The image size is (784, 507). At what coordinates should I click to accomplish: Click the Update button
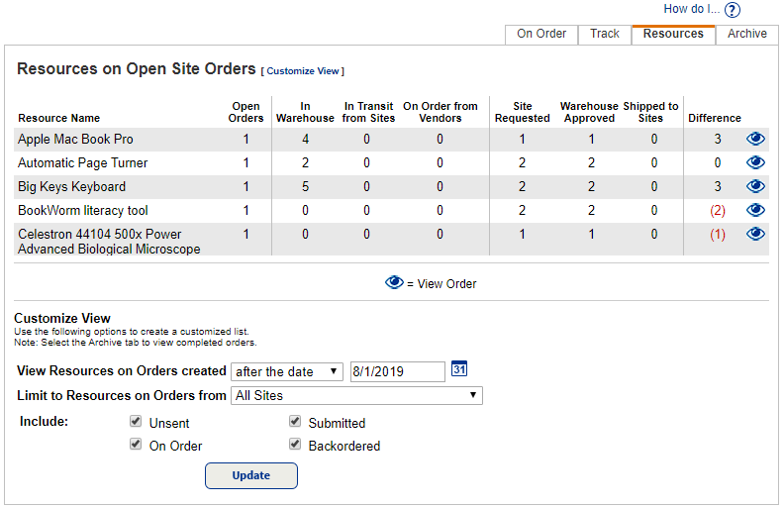point(251,475)
